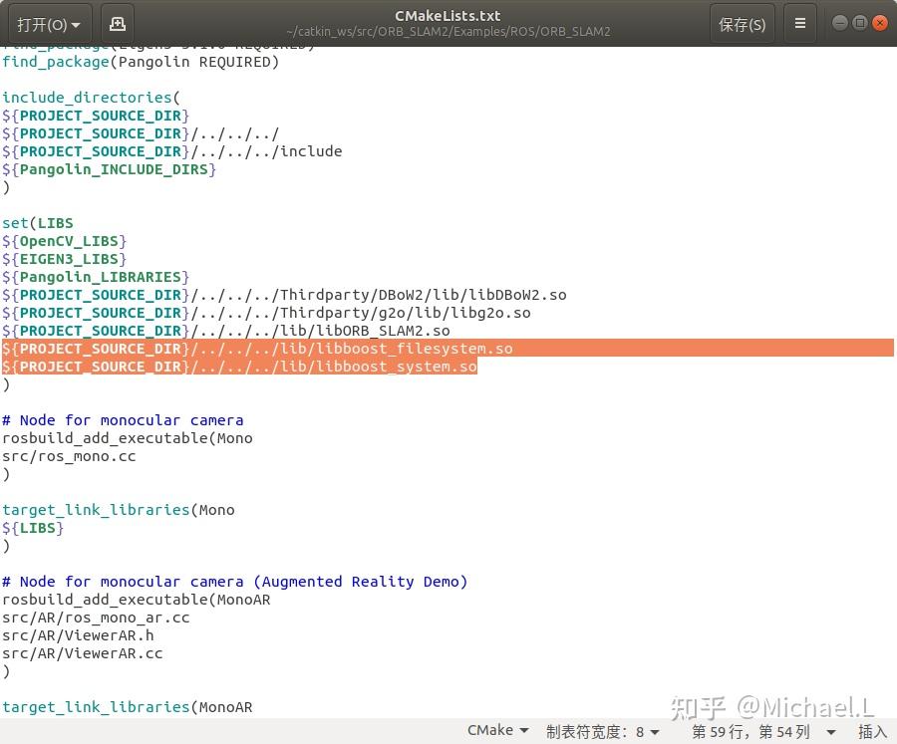
Task: Click the ${EIGEN3_LIBS} line
Action: pyautogui.click(x=64, y=259)
